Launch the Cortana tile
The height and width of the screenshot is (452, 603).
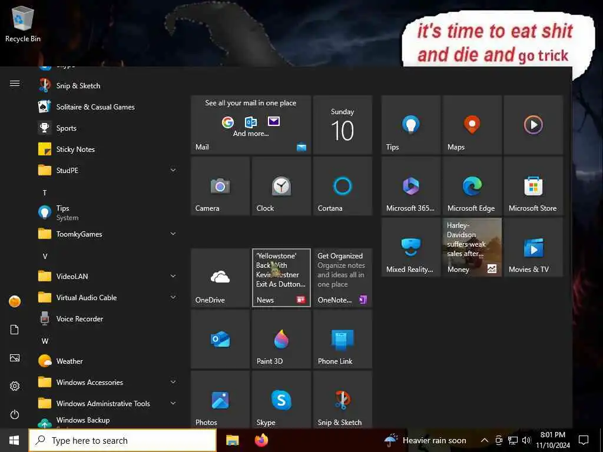[342, 186]
